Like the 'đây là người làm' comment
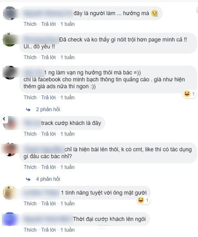This screenshot has width=198, height=237. (30, 24)
